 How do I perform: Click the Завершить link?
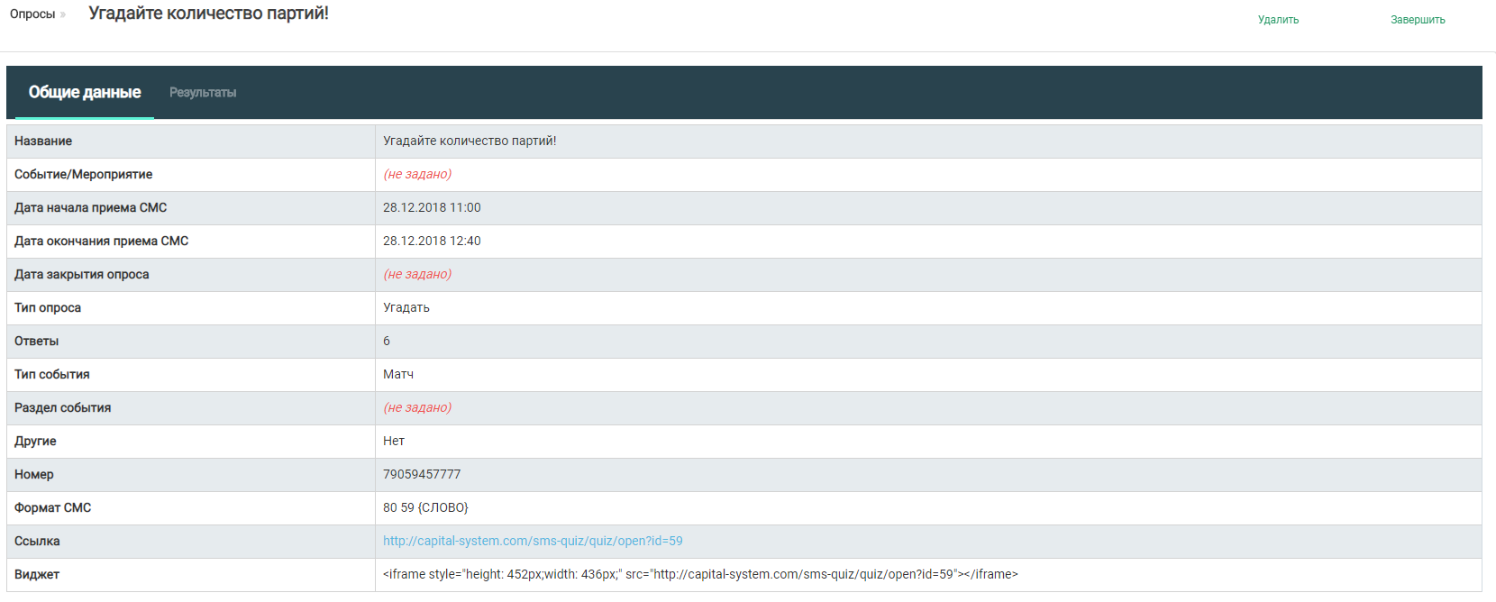coord(1418,20)
